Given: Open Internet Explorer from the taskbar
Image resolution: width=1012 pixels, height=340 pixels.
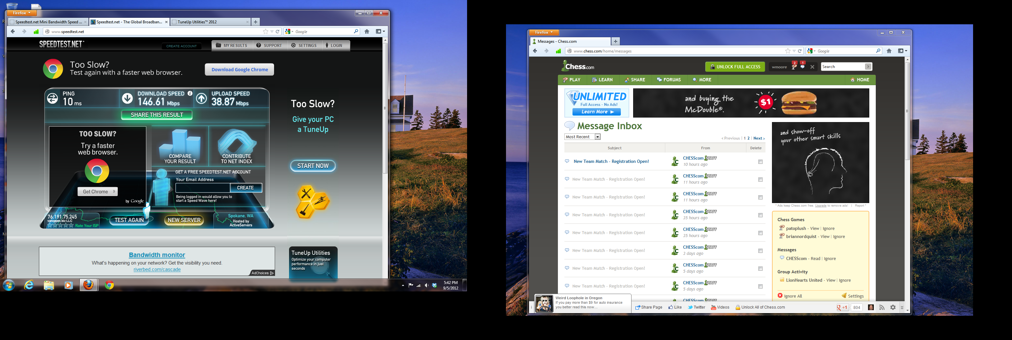Looking at the screenshot, I should click(x=29, y=285).
